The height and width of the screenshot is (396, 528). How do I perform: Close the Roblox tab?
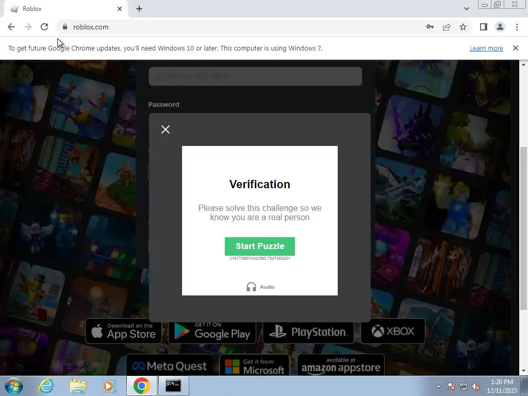[x=120, y=9]
